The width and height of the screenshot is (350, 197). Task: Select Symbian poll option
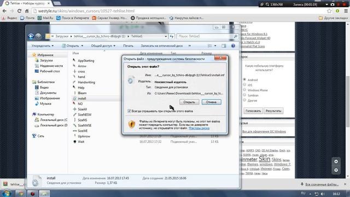[244, 95]
